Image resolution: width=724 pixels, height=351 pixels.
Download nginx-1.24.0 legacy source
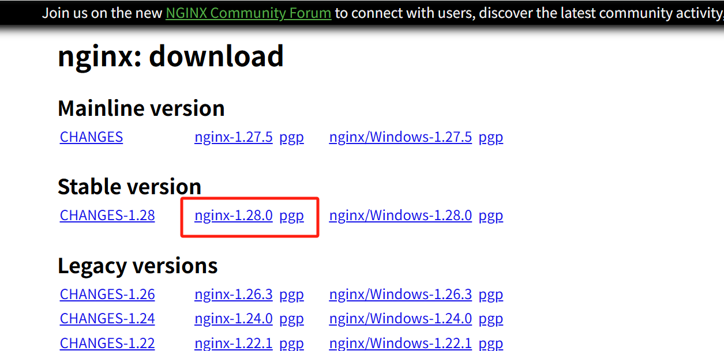234,319
